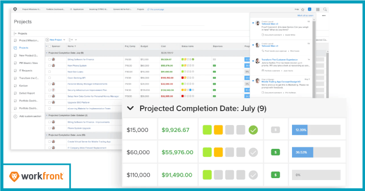Image resolution: width=365 pixels, height=191 pixels.
Task: Click the export icon next to New Project
Action: [x=71, y=40]
